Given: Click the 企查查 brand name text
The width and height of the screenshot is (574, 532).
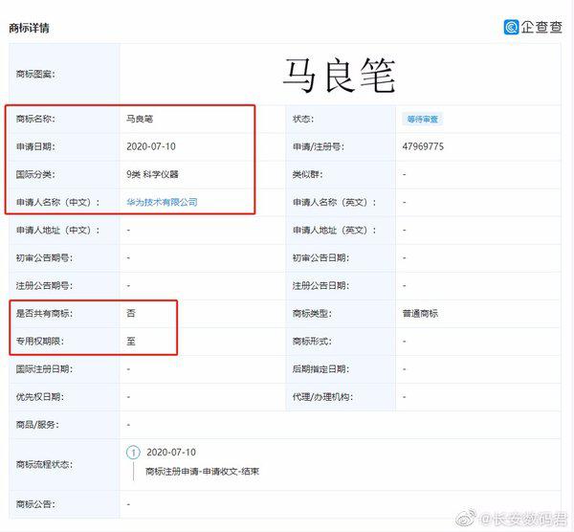Looking at the screenshot, I should 541,27.
